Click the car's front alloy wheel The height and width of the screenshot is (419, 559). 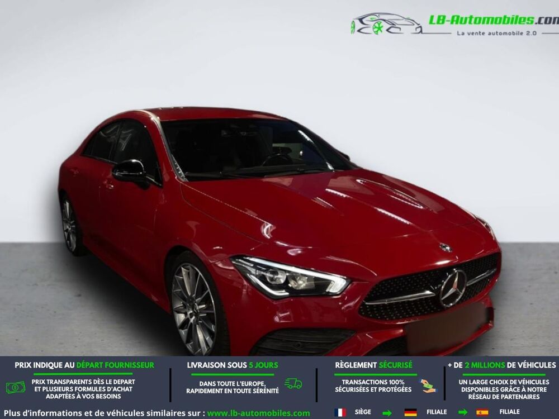[195, 308]
